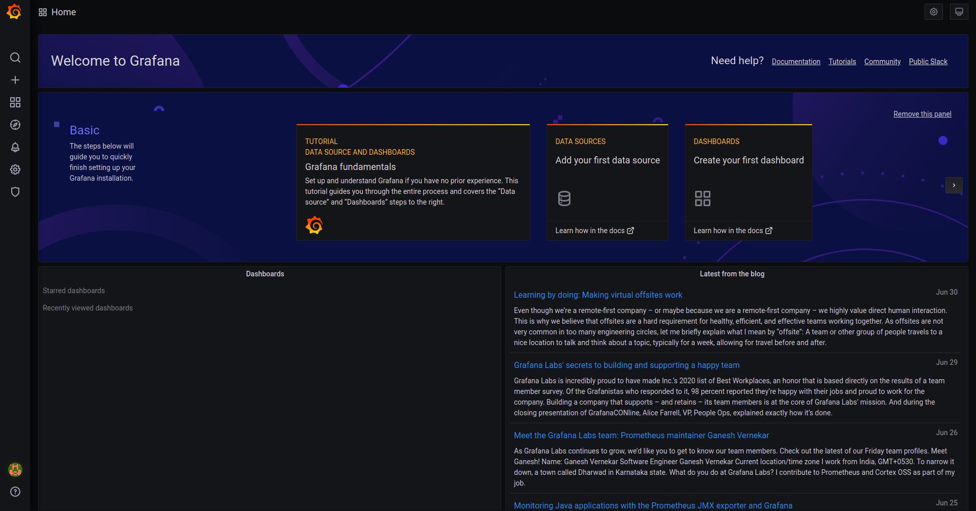Open Configuration gear in sidebar
This screenshot has width=976, height=511.
click(x=15, y=169)
